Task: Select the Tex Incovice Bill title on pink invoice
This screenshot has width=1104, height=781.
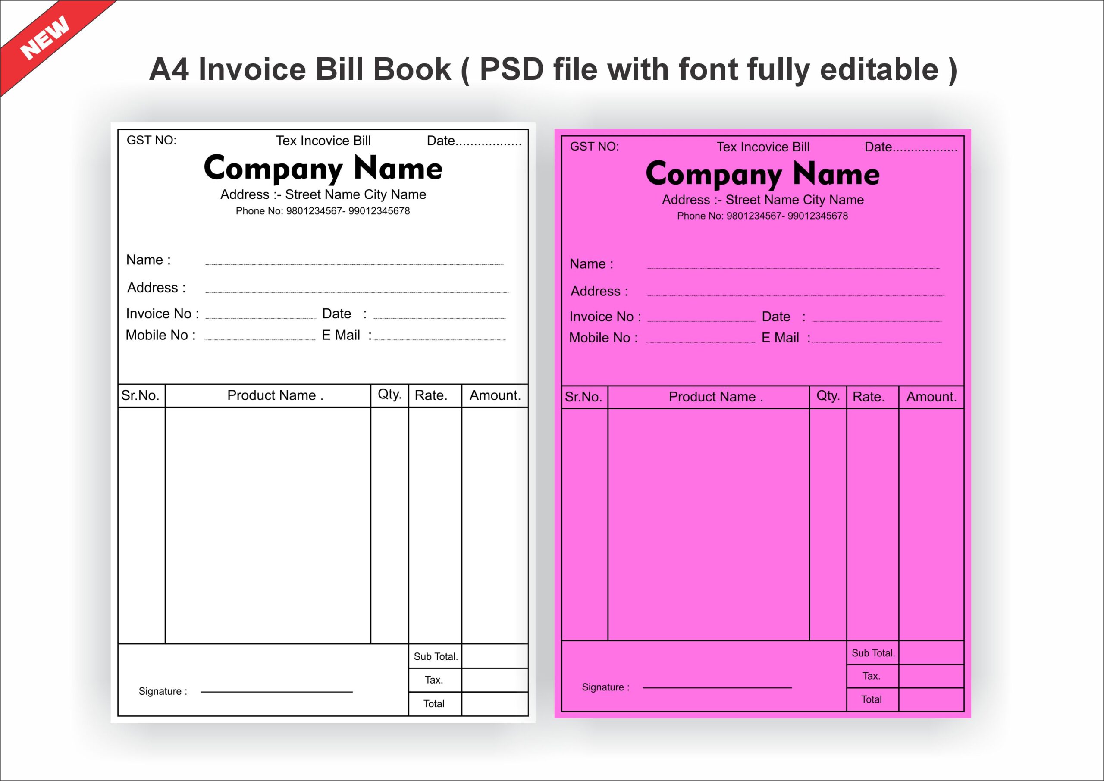Action: [x=763, y=147]
